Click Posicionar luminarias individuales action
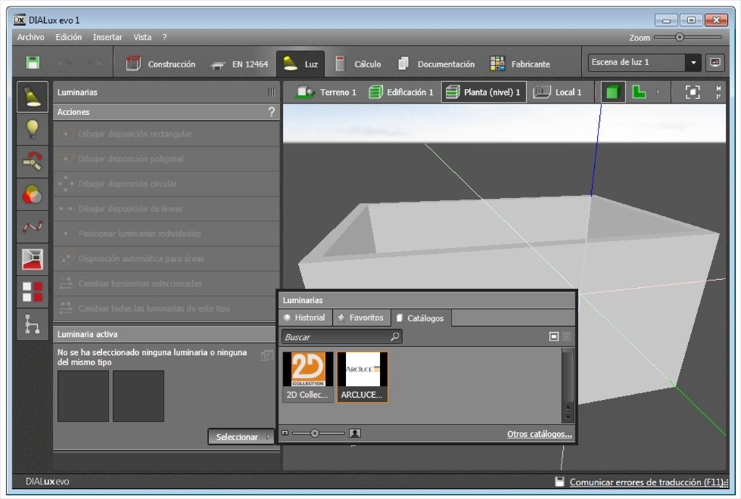The width and height of the screenshot is (741, 499). point(166,234)
